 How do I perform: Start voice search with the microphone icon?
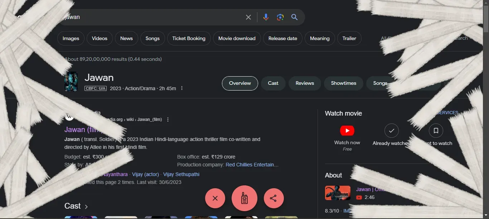pyautogui.click(x=266, y=17)
